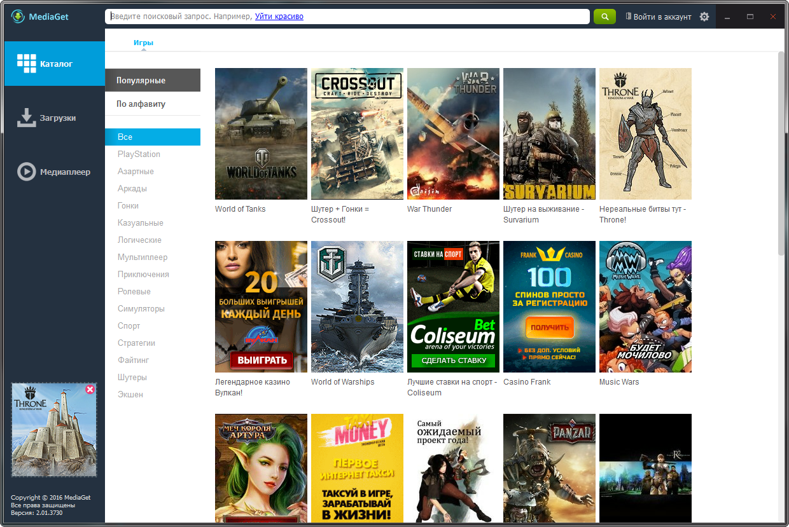The image size is (789, 527).
Task: Open World of Tanks cover image
Action: [261, 133]
